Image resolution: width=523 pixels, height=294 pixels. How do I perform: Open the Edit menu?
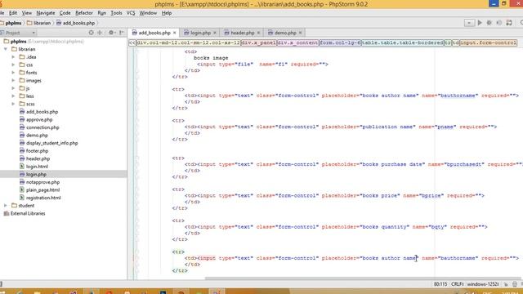pyautogui.click(x=13, y=13)
